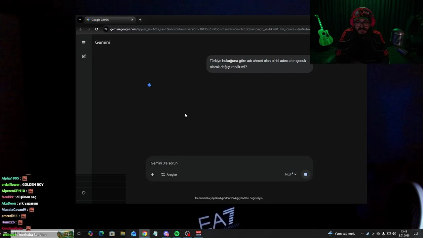Screen dimensions: 423x238
Task: Open the 'Yarın yağmurlu' weather widget
Action: (342, 234)
